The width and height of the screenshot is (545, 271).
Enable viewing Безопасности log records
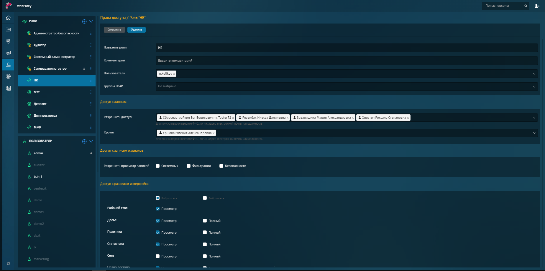(221, 166)
